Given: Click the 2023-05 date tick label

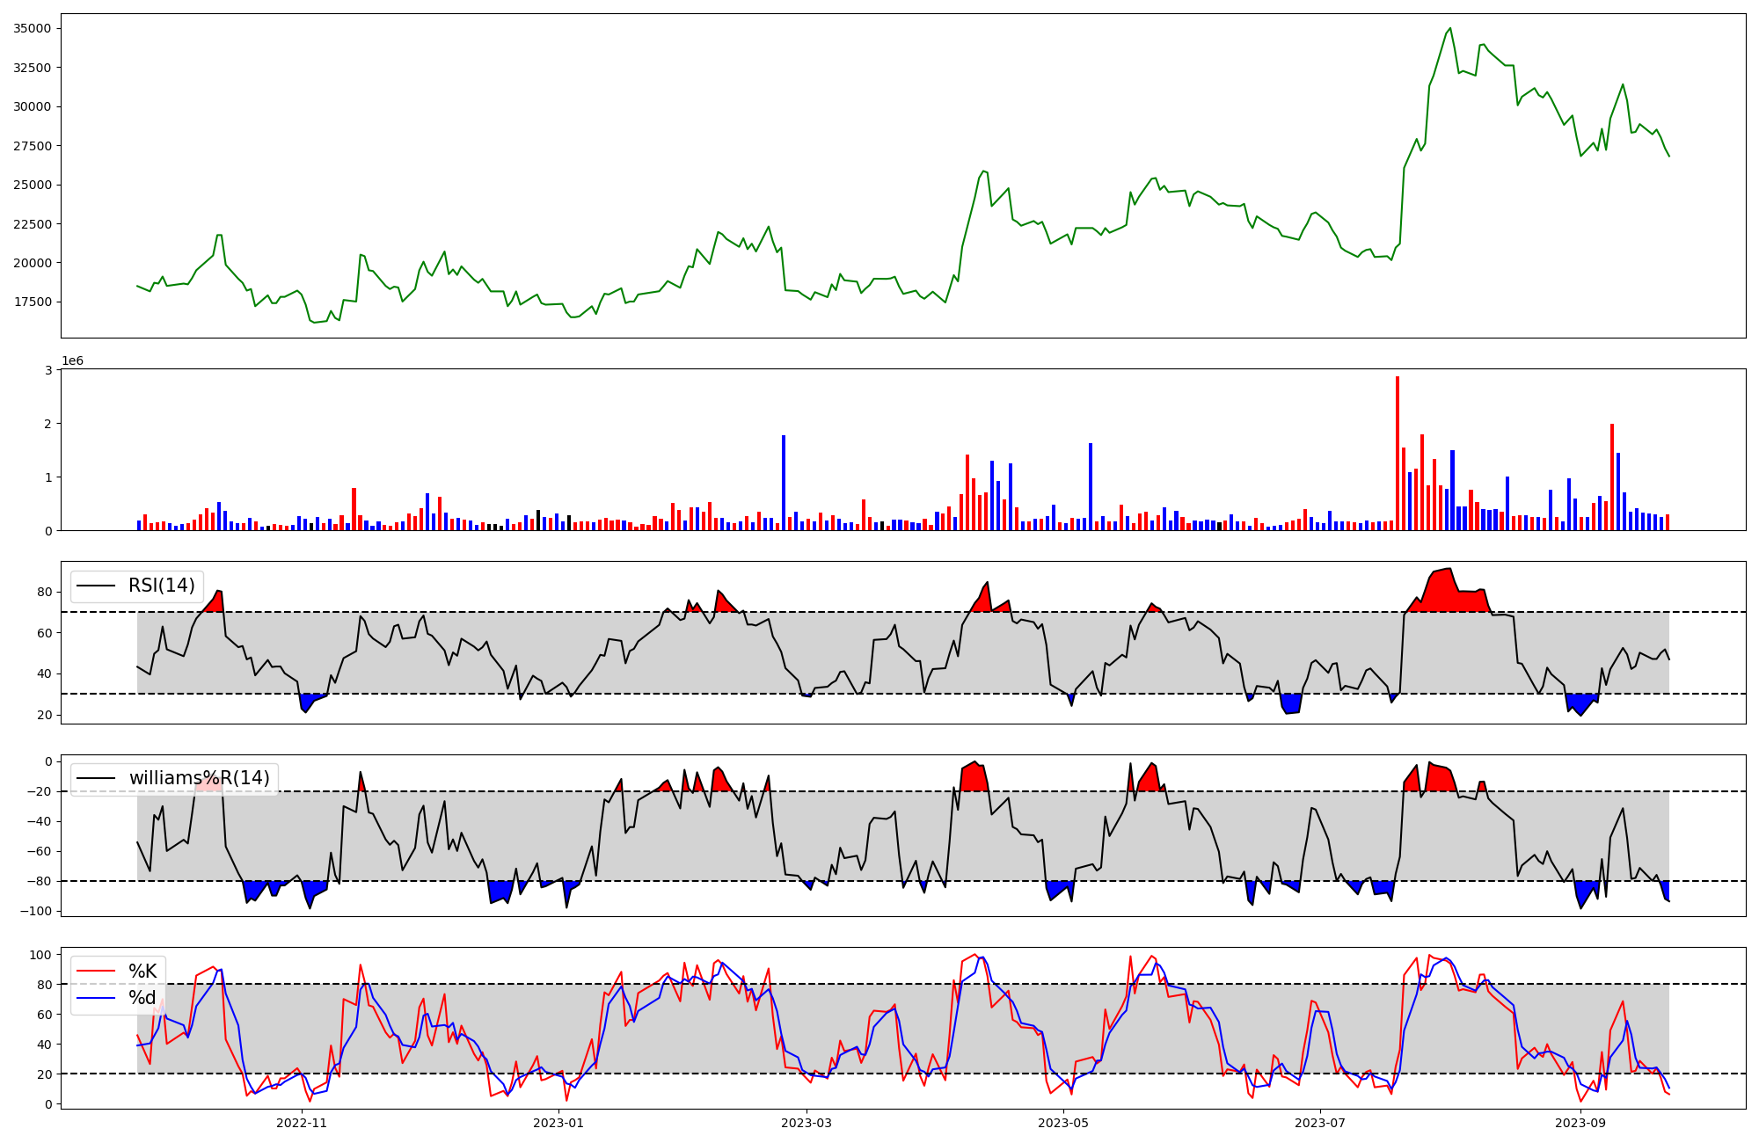Looking at the screenshot, I should pyautogui.click(x=1063, y=1123).
